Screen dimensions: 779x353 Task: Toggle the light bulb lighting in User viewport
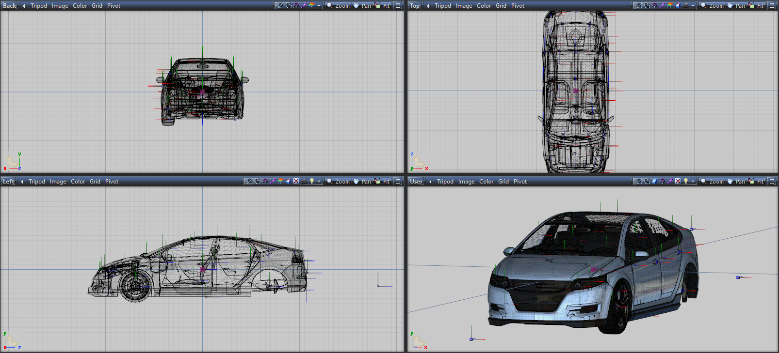click(x=685, y=181)
